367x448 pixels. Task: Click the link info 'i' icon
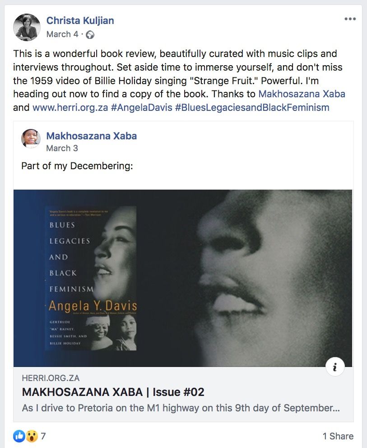pos(335,367)
